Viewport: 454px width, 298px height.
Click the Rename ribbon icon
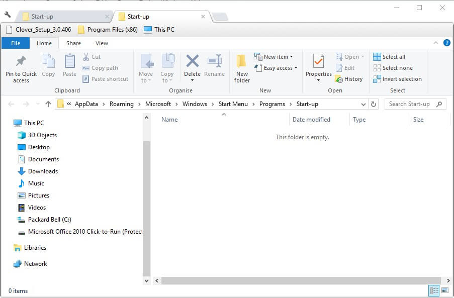214,66
